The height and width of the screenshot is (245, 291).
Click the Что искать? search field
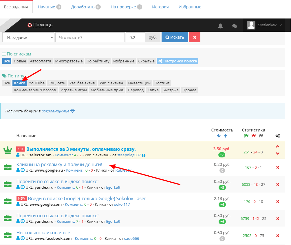tap(90, 37)
